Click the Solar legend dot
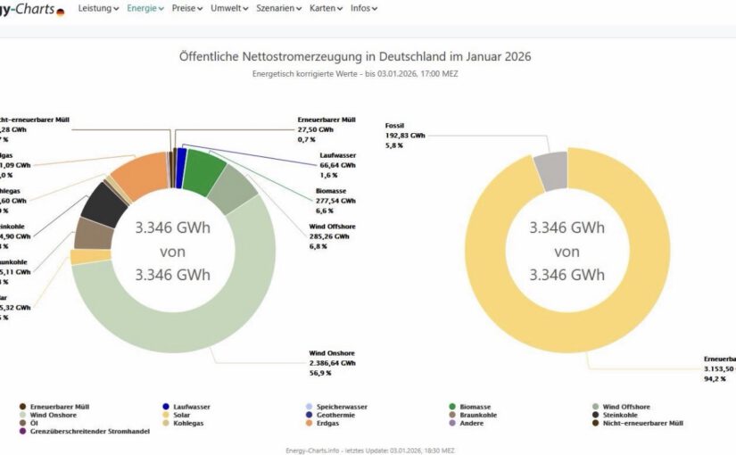The height and width of the screenshot is (455, 736). click(x=166, y=415)
